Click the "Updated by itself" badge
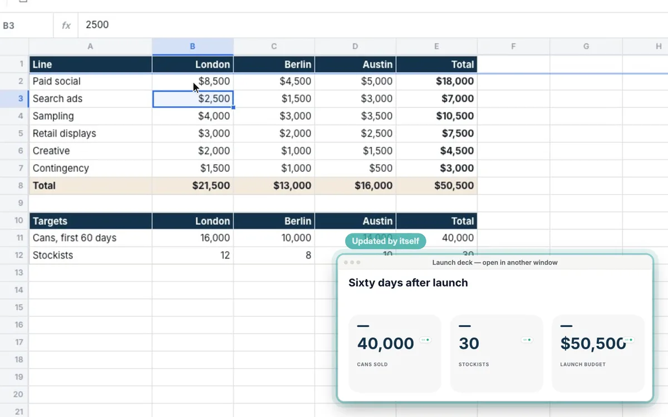This screenshot has width=668, height=417. [386, 241]
